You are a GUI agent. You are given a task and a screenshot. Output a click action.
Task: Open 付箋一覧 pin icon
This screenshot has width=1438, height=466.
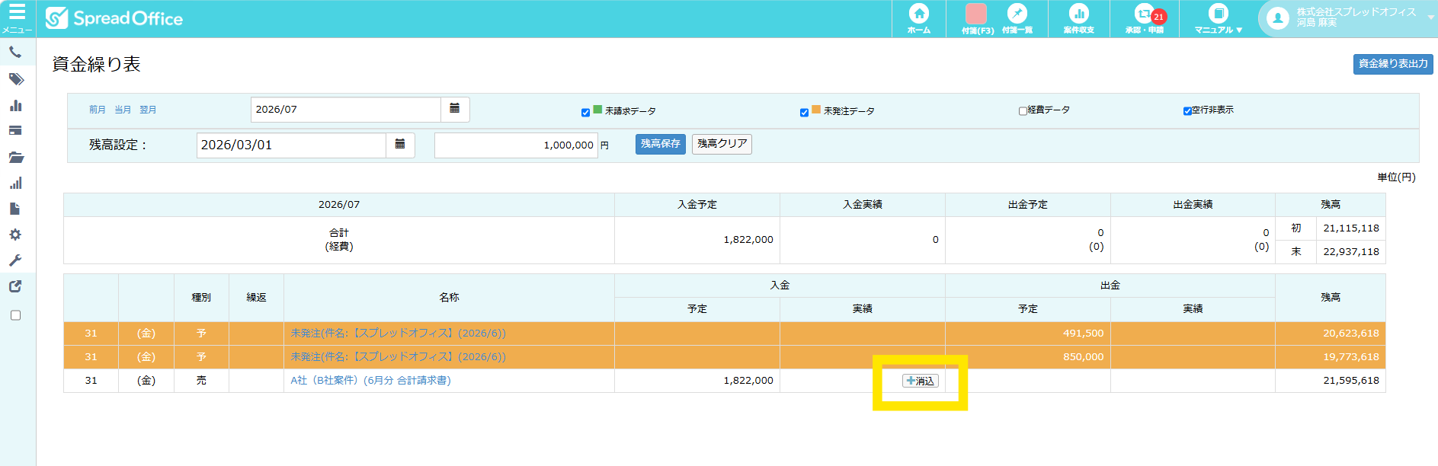click(x=1017, y=18)
